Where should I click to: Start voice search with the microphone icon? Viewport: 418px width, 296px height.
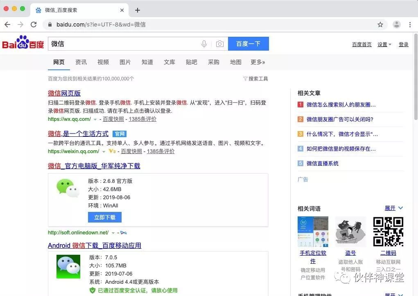point(204,44)
